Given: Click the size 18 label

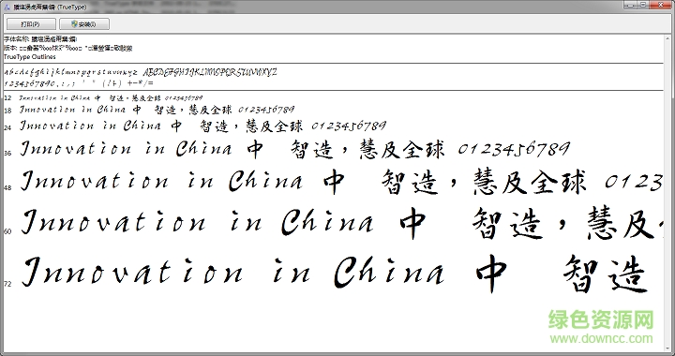Looking at the screenshot, I should point(7,111).
